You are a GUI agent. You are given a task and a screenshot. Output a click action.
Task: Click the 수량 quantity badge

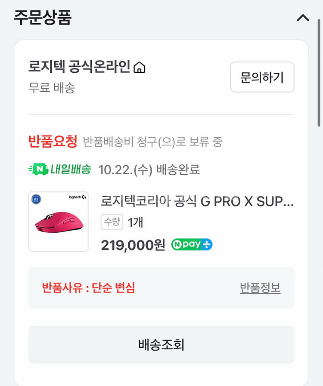[112, 222]
